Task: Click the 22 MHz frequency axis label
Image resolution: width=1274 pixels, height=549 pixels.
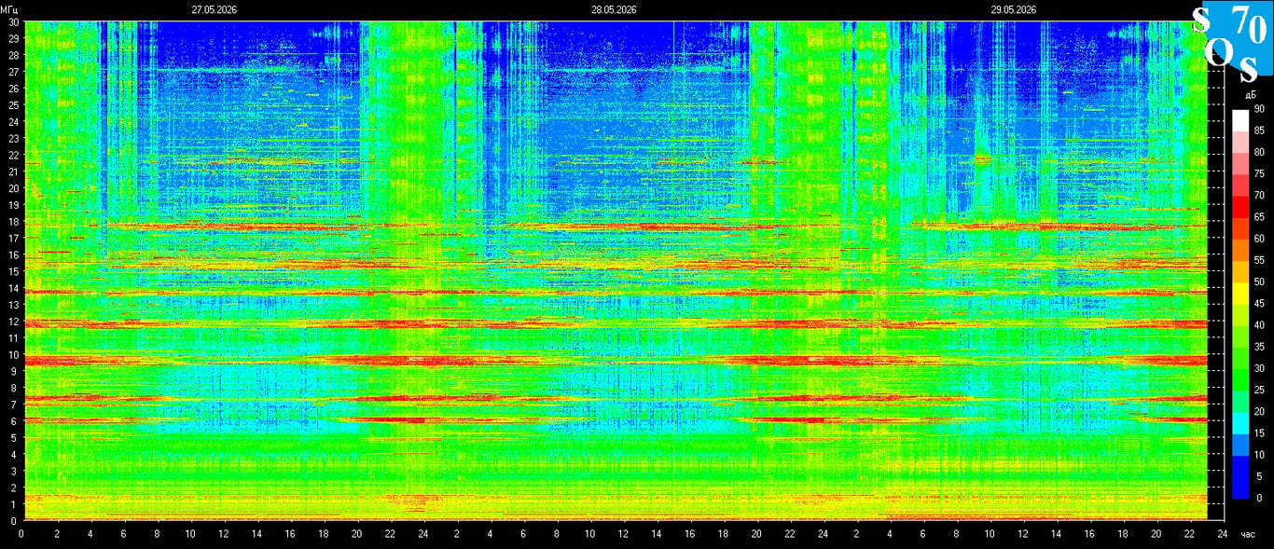Action: pyautogui.click(x=12, y=155)
